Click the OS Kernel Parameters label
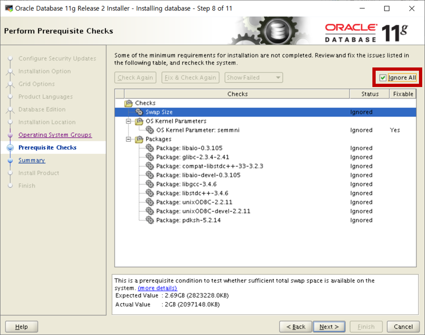This screenshot has width=425, height=335. pos(176,121)
